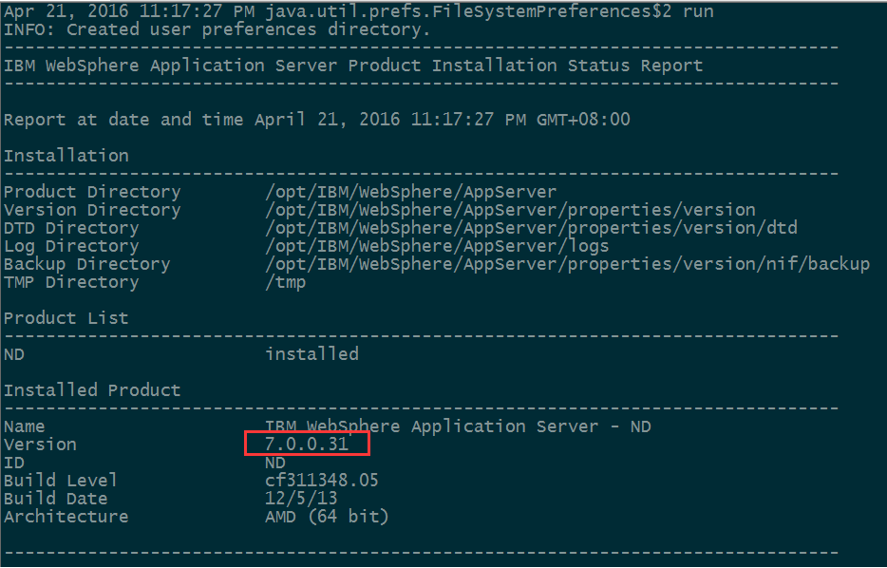Click the 'Product List' section heading

66,318
